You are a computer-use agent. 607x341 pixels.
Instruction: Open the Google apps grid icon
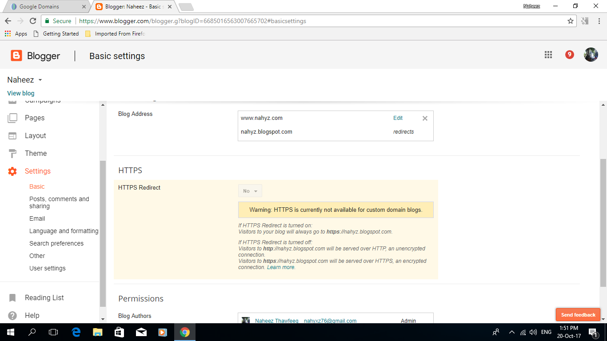[548, 55]
